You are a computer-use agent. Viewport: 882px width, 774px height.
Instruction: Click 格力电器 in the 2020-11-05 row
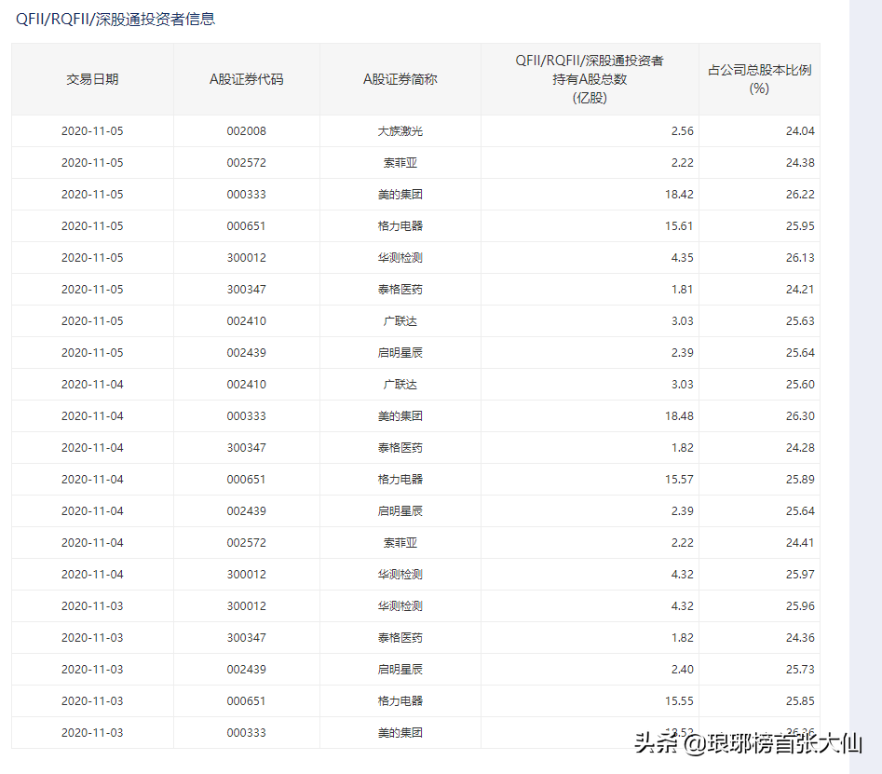[x=400, y=226]
